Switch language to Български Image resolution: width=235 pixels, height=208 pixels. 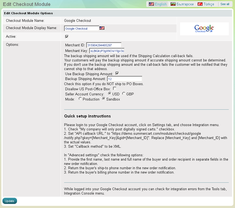pos(185,4)
